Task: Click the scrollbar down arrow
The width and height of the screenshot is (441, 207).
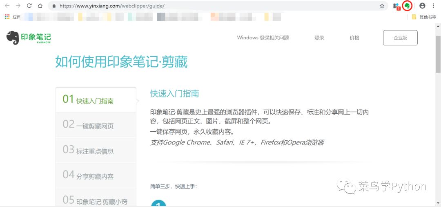Action: point(438,203)
